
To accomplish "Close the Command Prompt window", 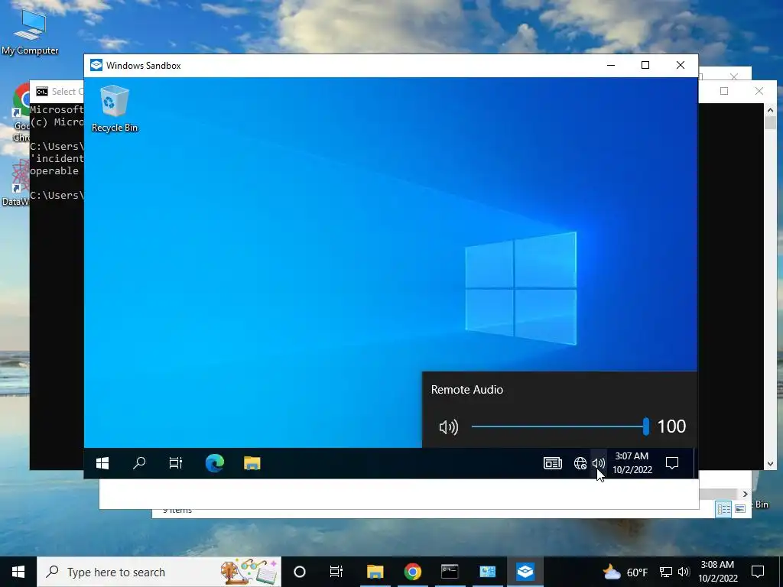I will click(759, 91).
